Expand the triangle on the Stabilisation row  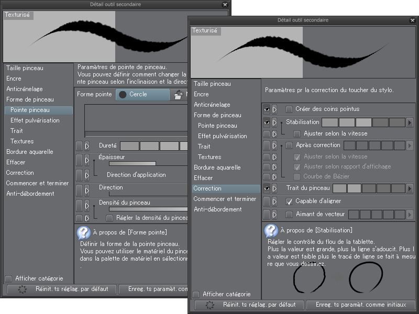tap(274, 122)
